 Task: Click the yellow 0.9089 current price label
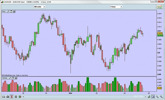(160, 34)
